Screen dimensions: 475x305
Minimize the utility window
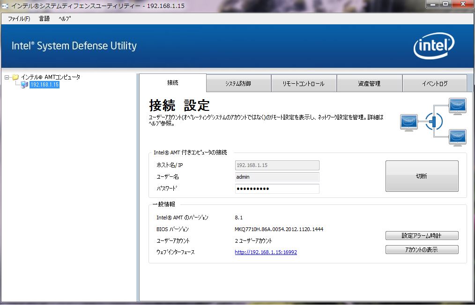point(432,4)
